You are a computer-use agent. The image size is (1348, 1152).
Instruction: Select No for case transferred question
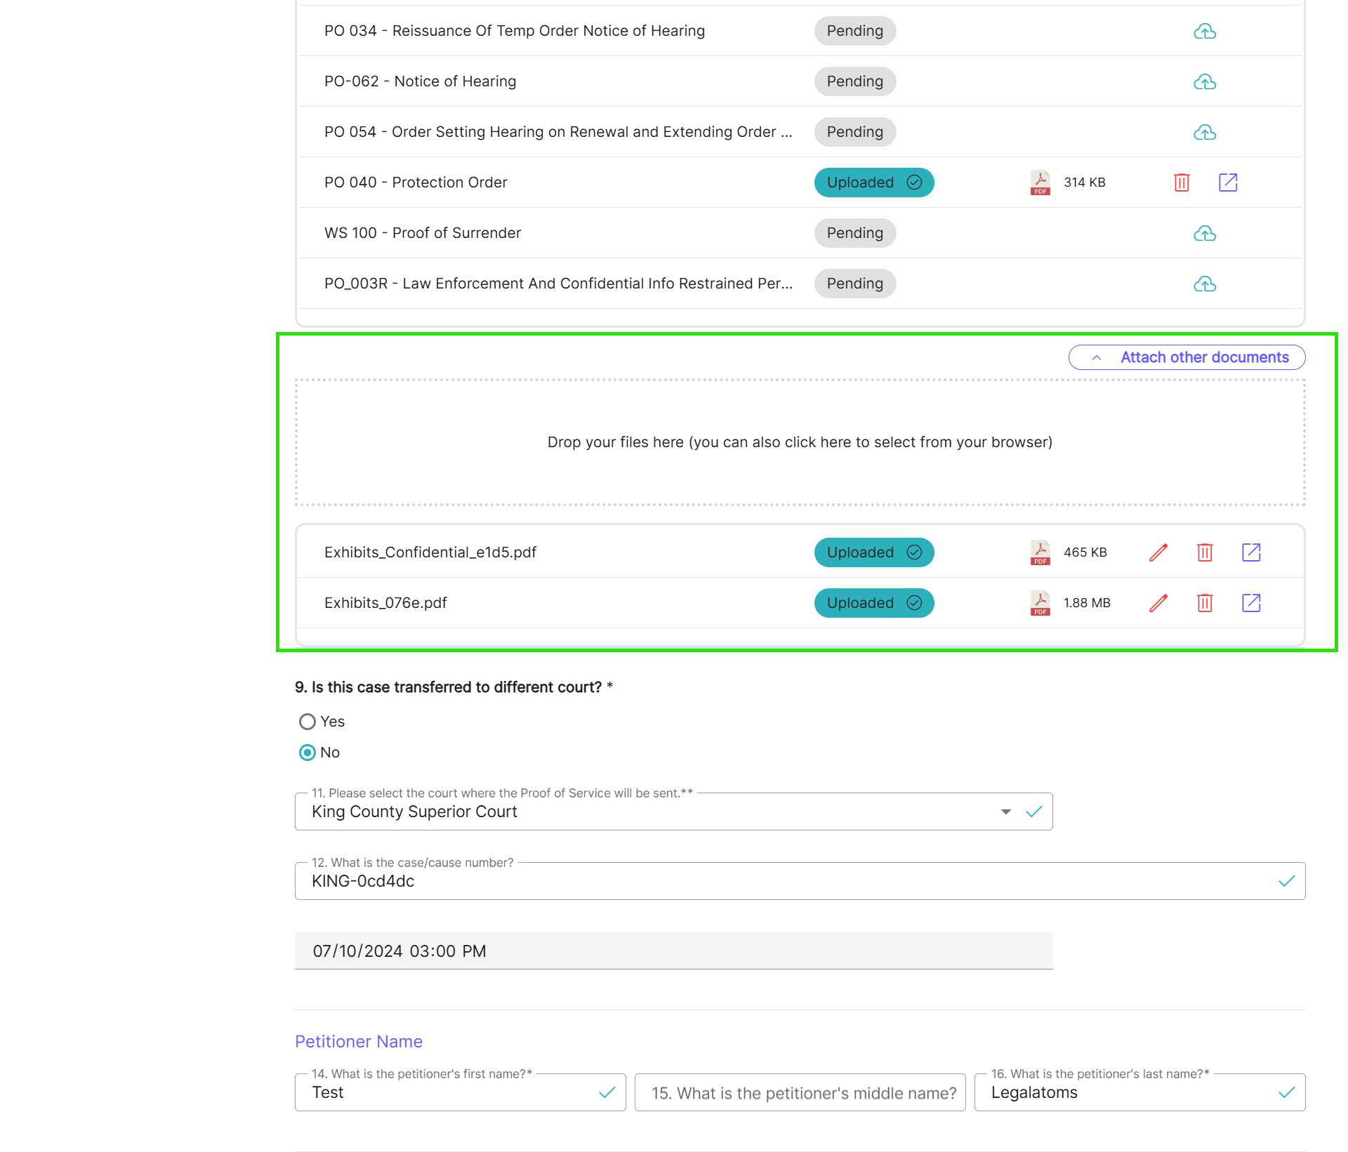click(x=308, y=753)
